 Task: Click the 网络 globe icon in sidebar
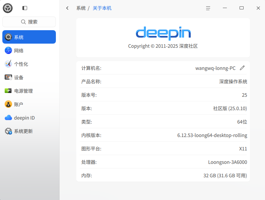point(8,51)
